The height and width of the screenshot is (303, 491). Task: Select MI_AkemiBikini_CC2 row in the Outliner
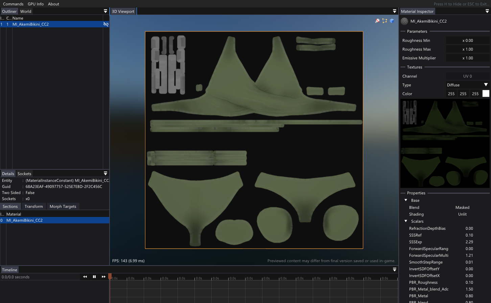[x=55, y=24]
